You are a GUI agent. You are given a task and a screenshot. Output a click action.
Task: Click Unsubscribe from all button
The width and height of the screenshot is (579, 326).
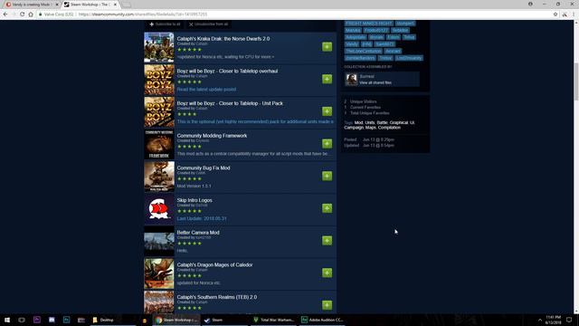pyautogui.click(x=208, y=24)
